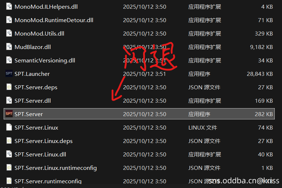Select the MonoMod.Utils.dll file name
This screenshot has width=282, height=188.
coord(39,33)
